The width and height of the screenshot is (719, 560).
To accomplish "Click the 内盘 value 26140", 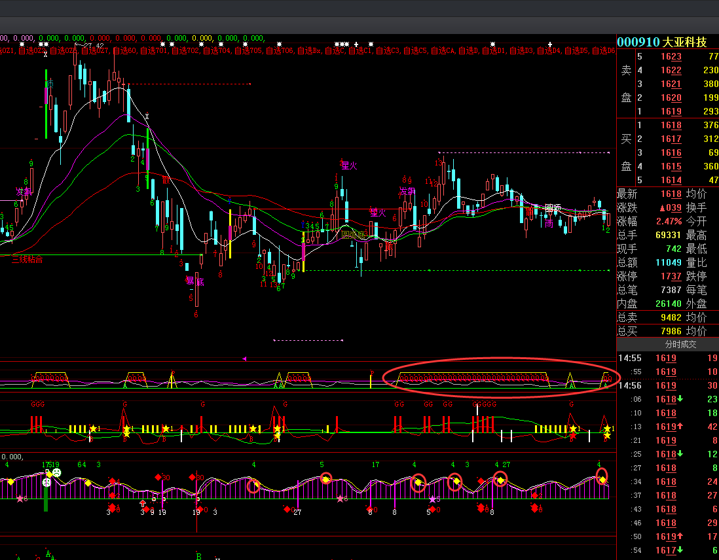I will (668, 304).
